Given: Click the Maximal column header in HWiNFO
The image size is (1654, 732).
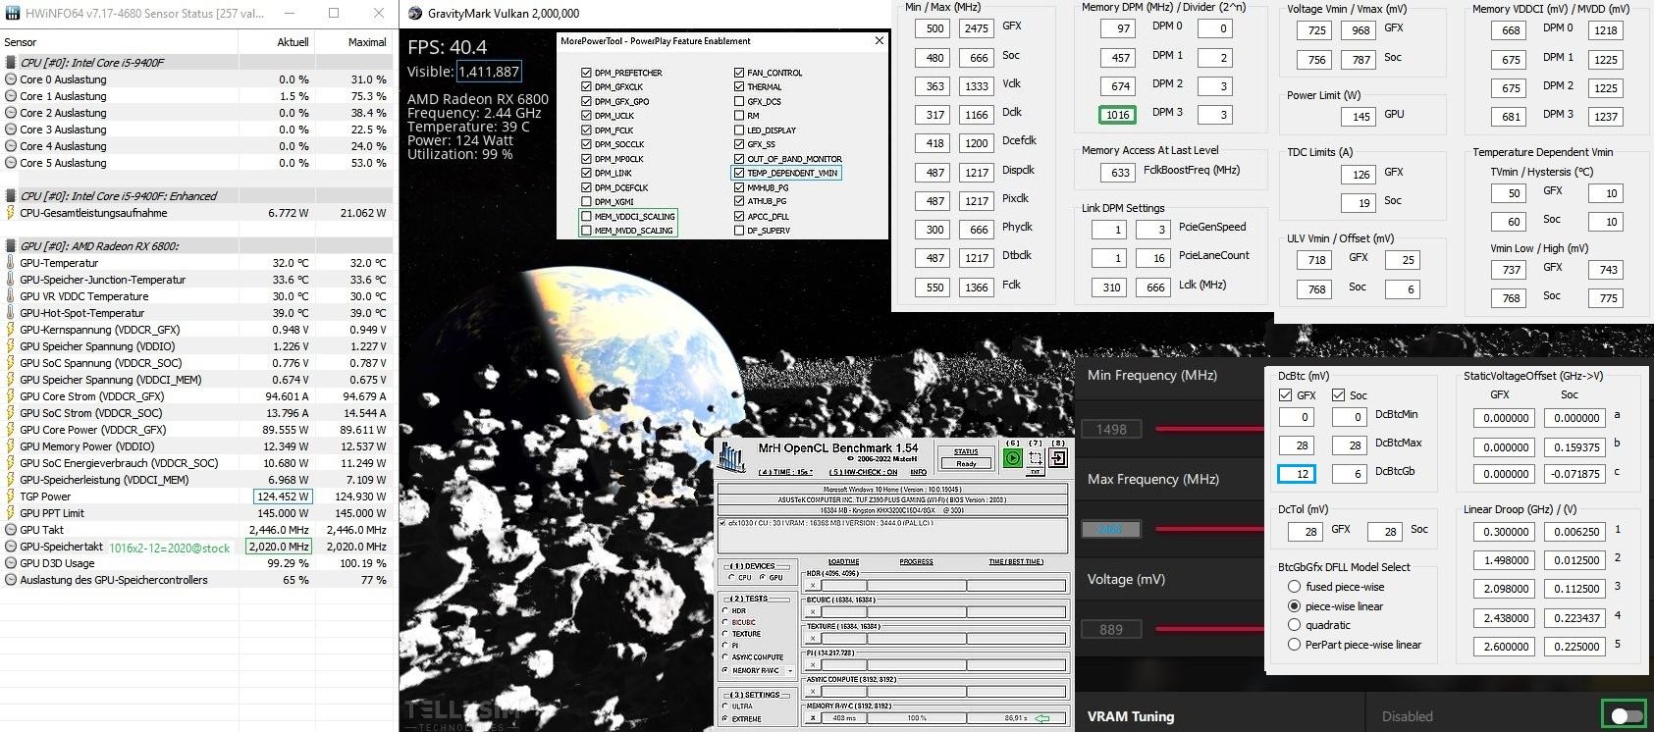Looking at the screenshot, I should point(366,42).
